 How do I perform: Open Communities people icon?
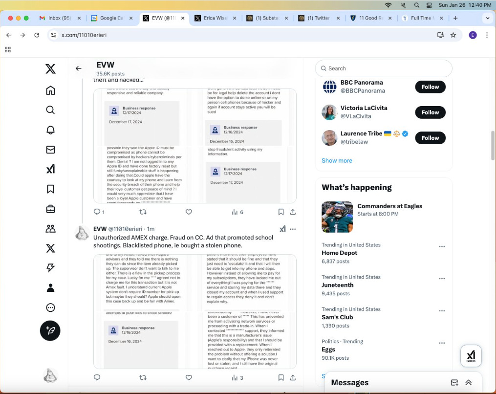[x=50, y=228]
